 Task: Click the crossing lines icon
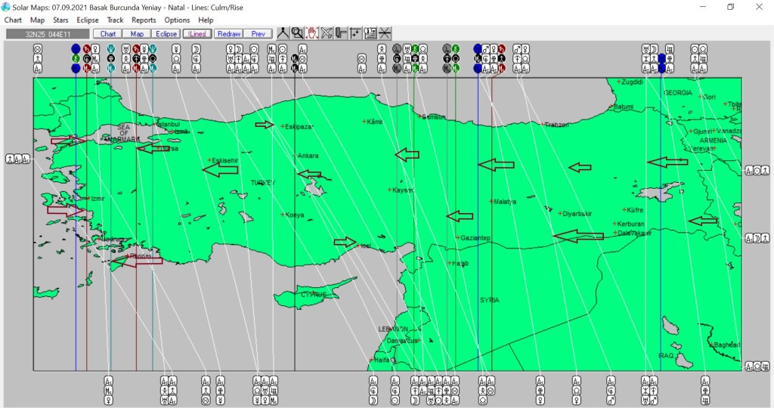pyautogui.click(x=385, y=33)
